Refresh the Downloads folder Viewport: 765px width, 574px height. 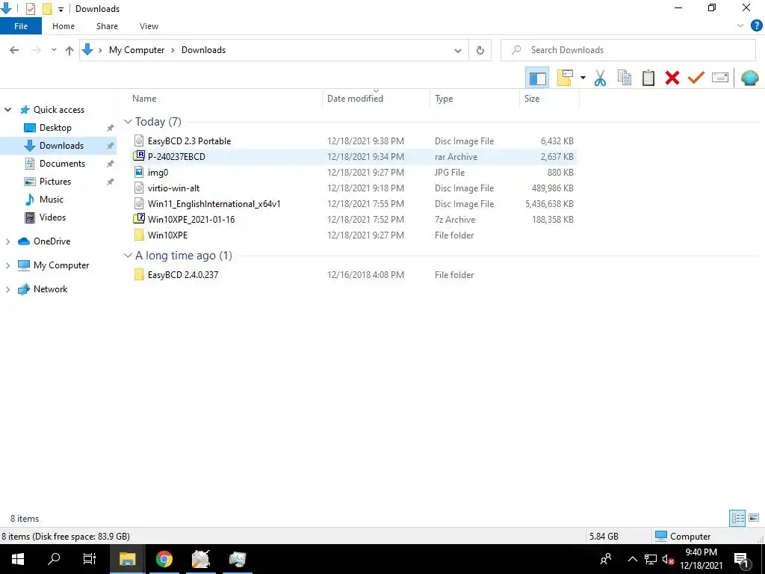(480, 50)
